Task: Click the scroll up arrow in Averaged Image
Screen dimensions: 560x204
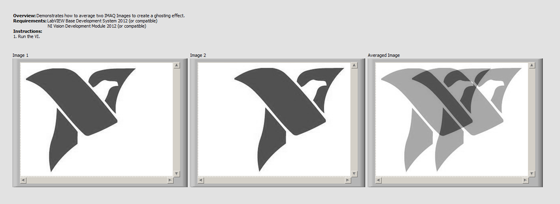Action: pos(531,66)
